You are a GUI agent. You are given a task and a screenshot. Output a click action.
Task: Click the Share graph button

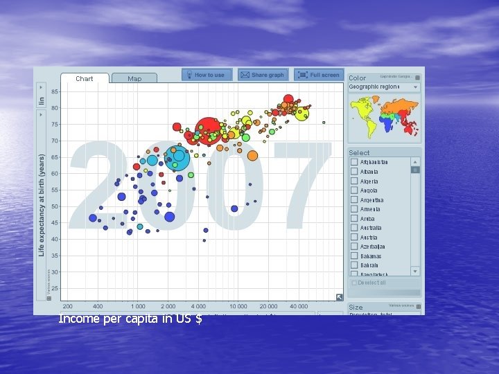click(x=263, y=75)
